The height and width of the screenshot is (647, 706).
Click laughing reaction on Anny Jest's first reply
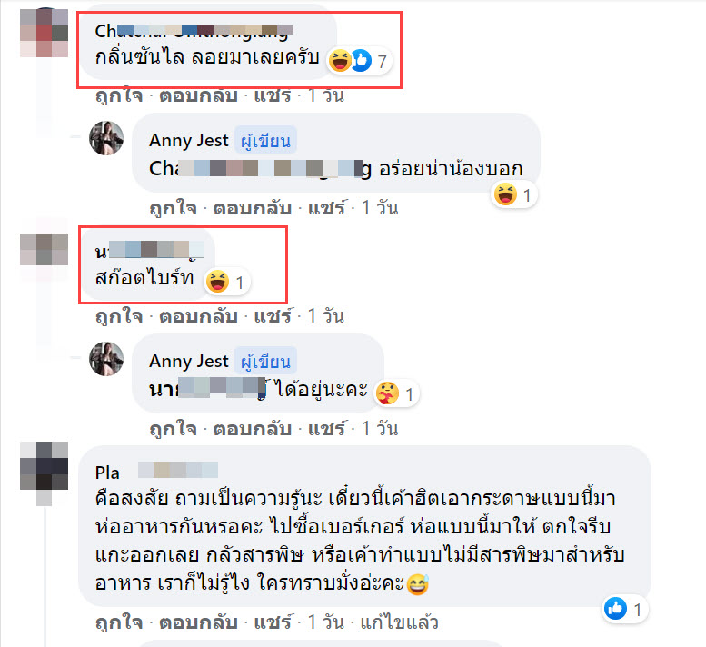point(505,194)
